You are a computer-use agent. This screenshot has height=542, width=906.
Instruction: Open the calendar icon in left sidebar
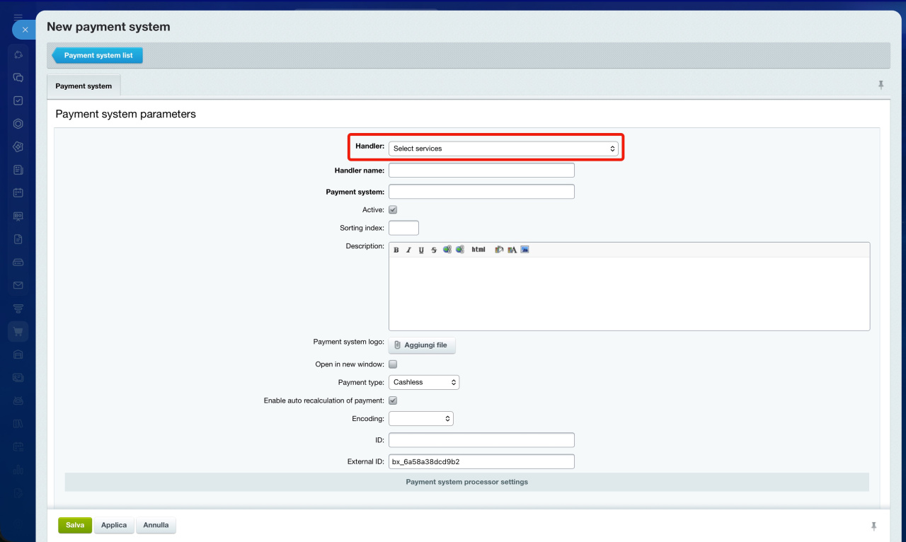(x=18, y=192)
